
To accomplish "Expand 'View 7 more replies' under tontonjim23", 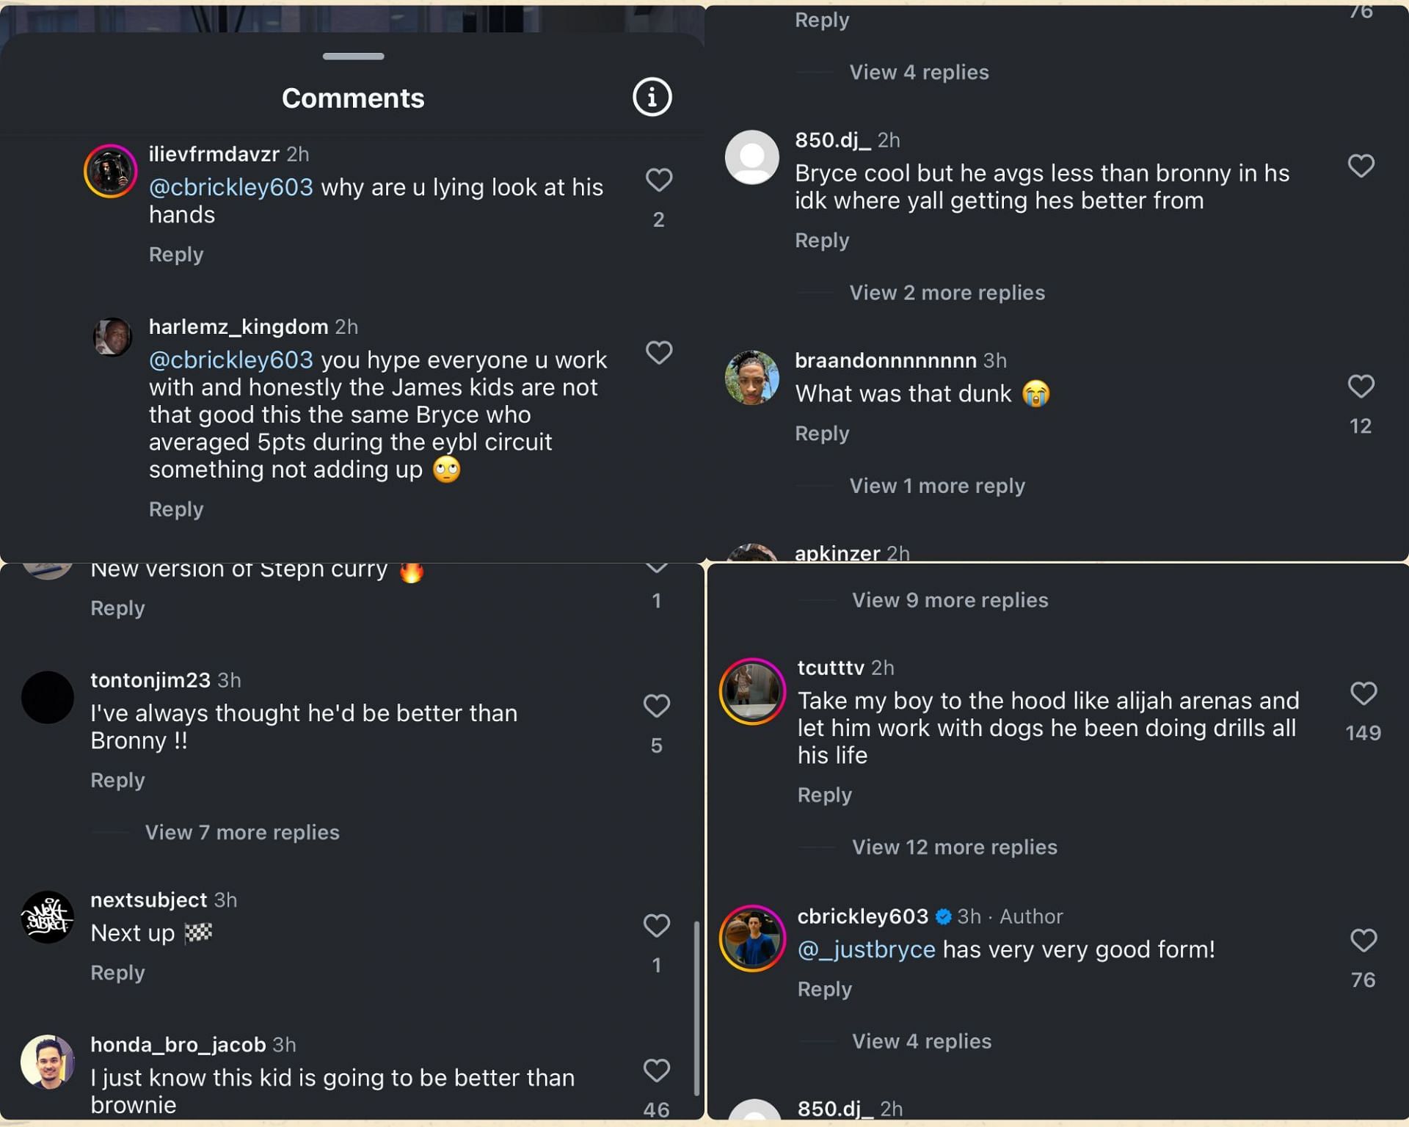I will click(x=241, y=831).
